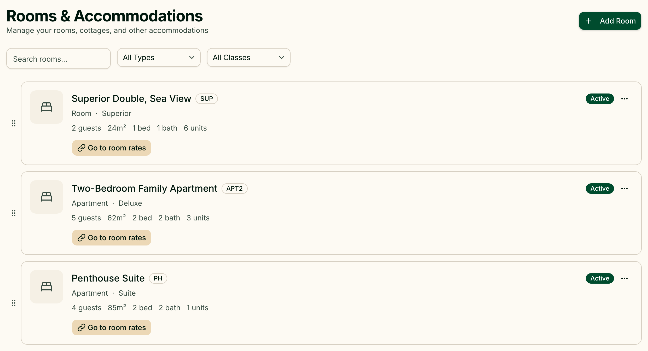
Task: Click drag handle for Superior Double room
Action: click(14, 123)
